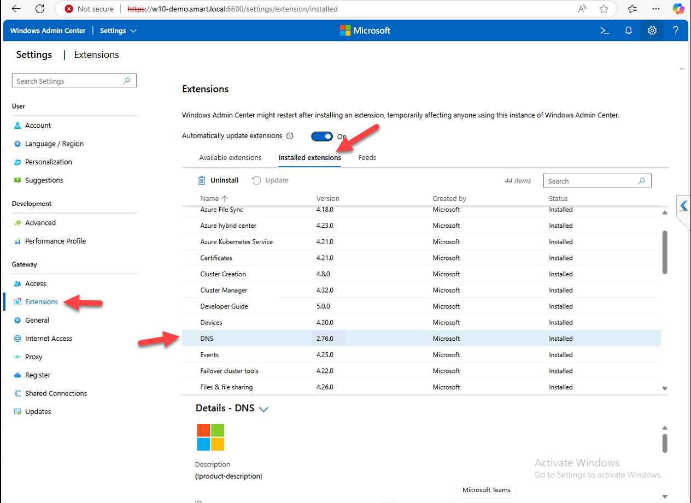
Task: Select the Events extension row
Action: (x=421, y=355)
